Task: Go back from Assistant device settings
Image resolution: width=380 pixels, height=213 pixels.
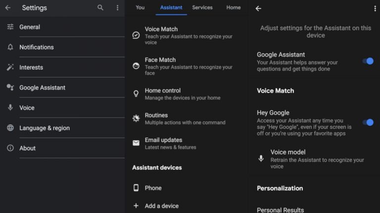Action: [x=258, y=8]
